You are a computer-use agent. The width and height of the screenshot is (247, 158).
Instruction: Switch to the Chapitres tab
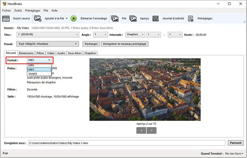coord(90,53)
